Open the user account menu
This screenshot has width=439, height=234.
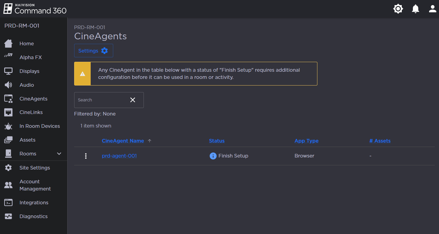click(x=432, y=9)
